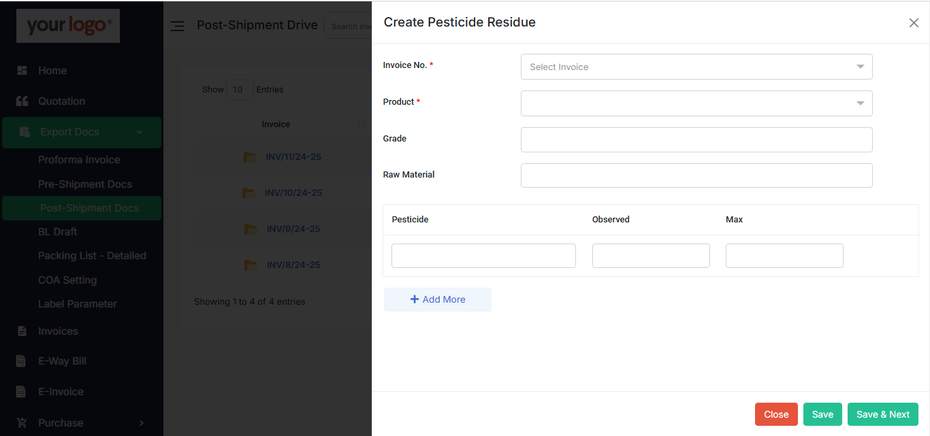The height and width of the screenshot is (436, 930).
Task: Select Label Parameter submenu item
Action: (x=78, y=304)
